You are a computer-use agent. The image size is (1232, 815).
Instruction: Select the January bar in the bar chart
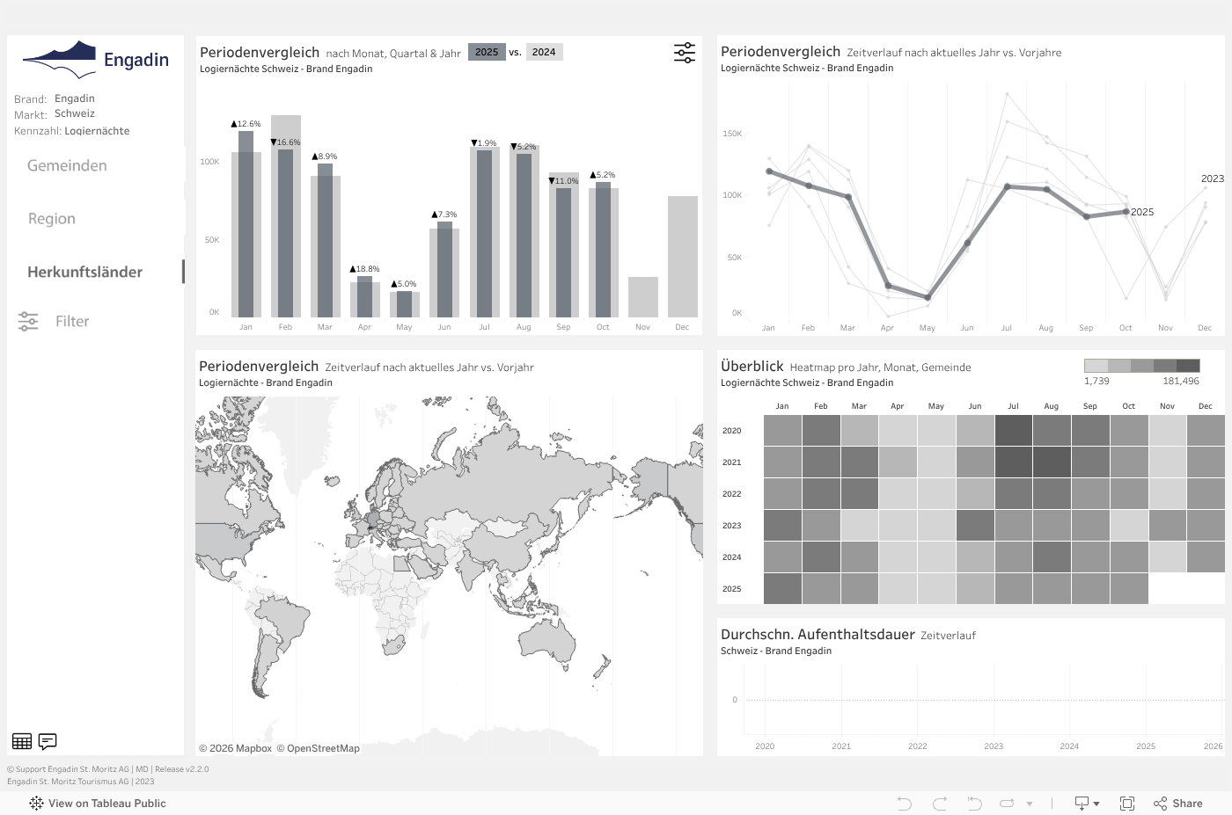[246, 223]
